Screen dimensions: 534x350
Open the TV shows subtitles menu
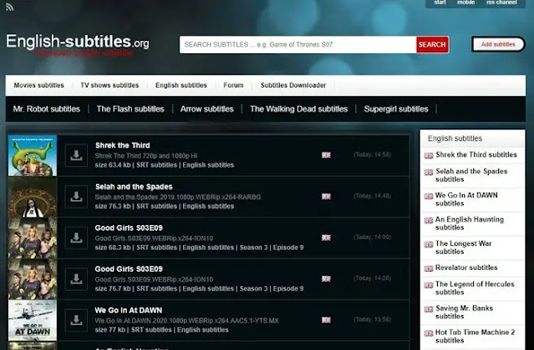[109, 85]
